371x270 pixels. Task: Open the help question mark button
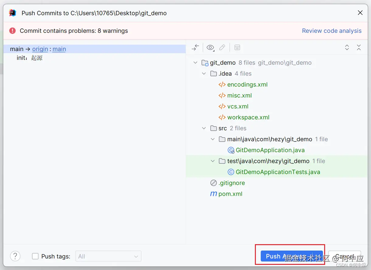(15, 256)
